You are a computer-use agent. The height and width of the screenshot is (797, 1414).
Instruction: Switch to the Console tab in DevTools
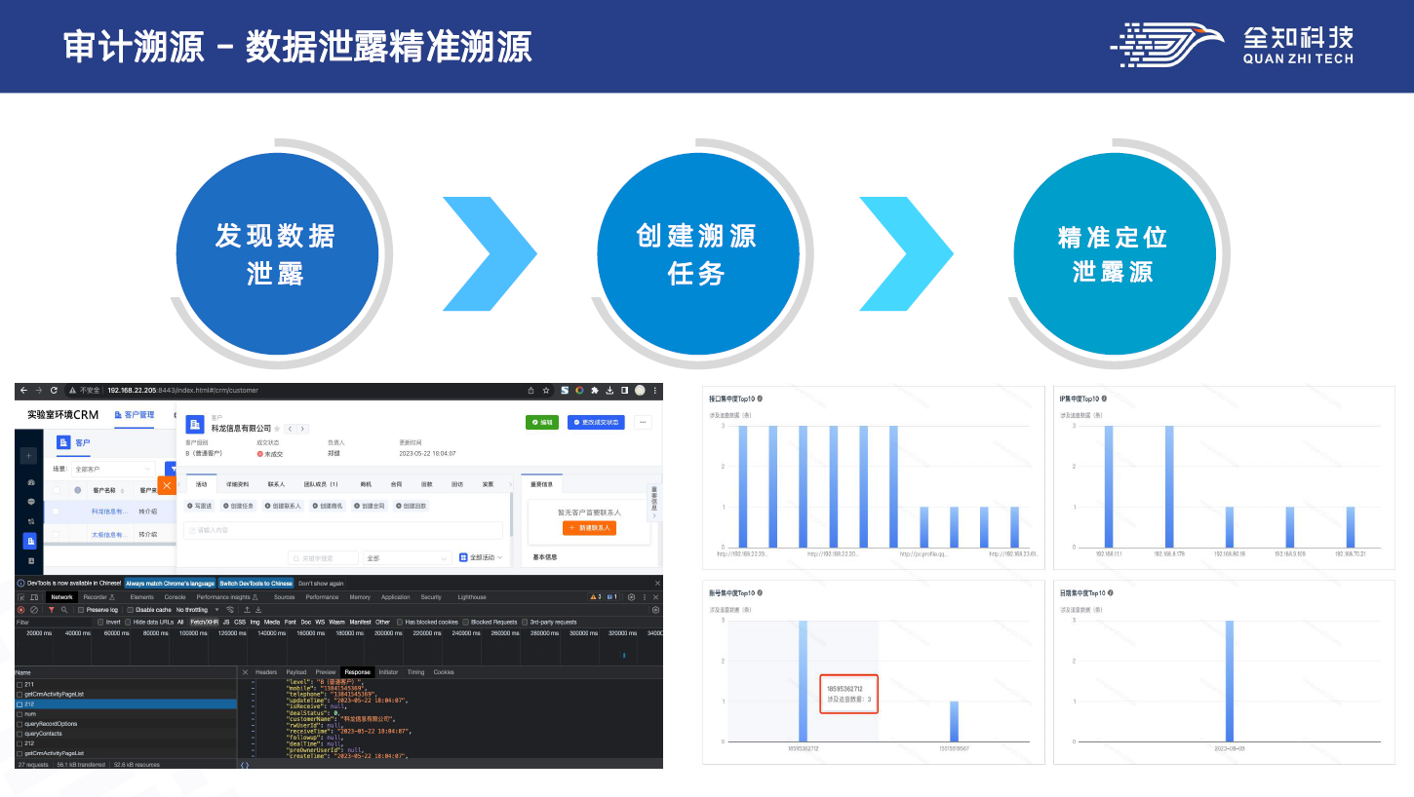[x=175, y=597]
